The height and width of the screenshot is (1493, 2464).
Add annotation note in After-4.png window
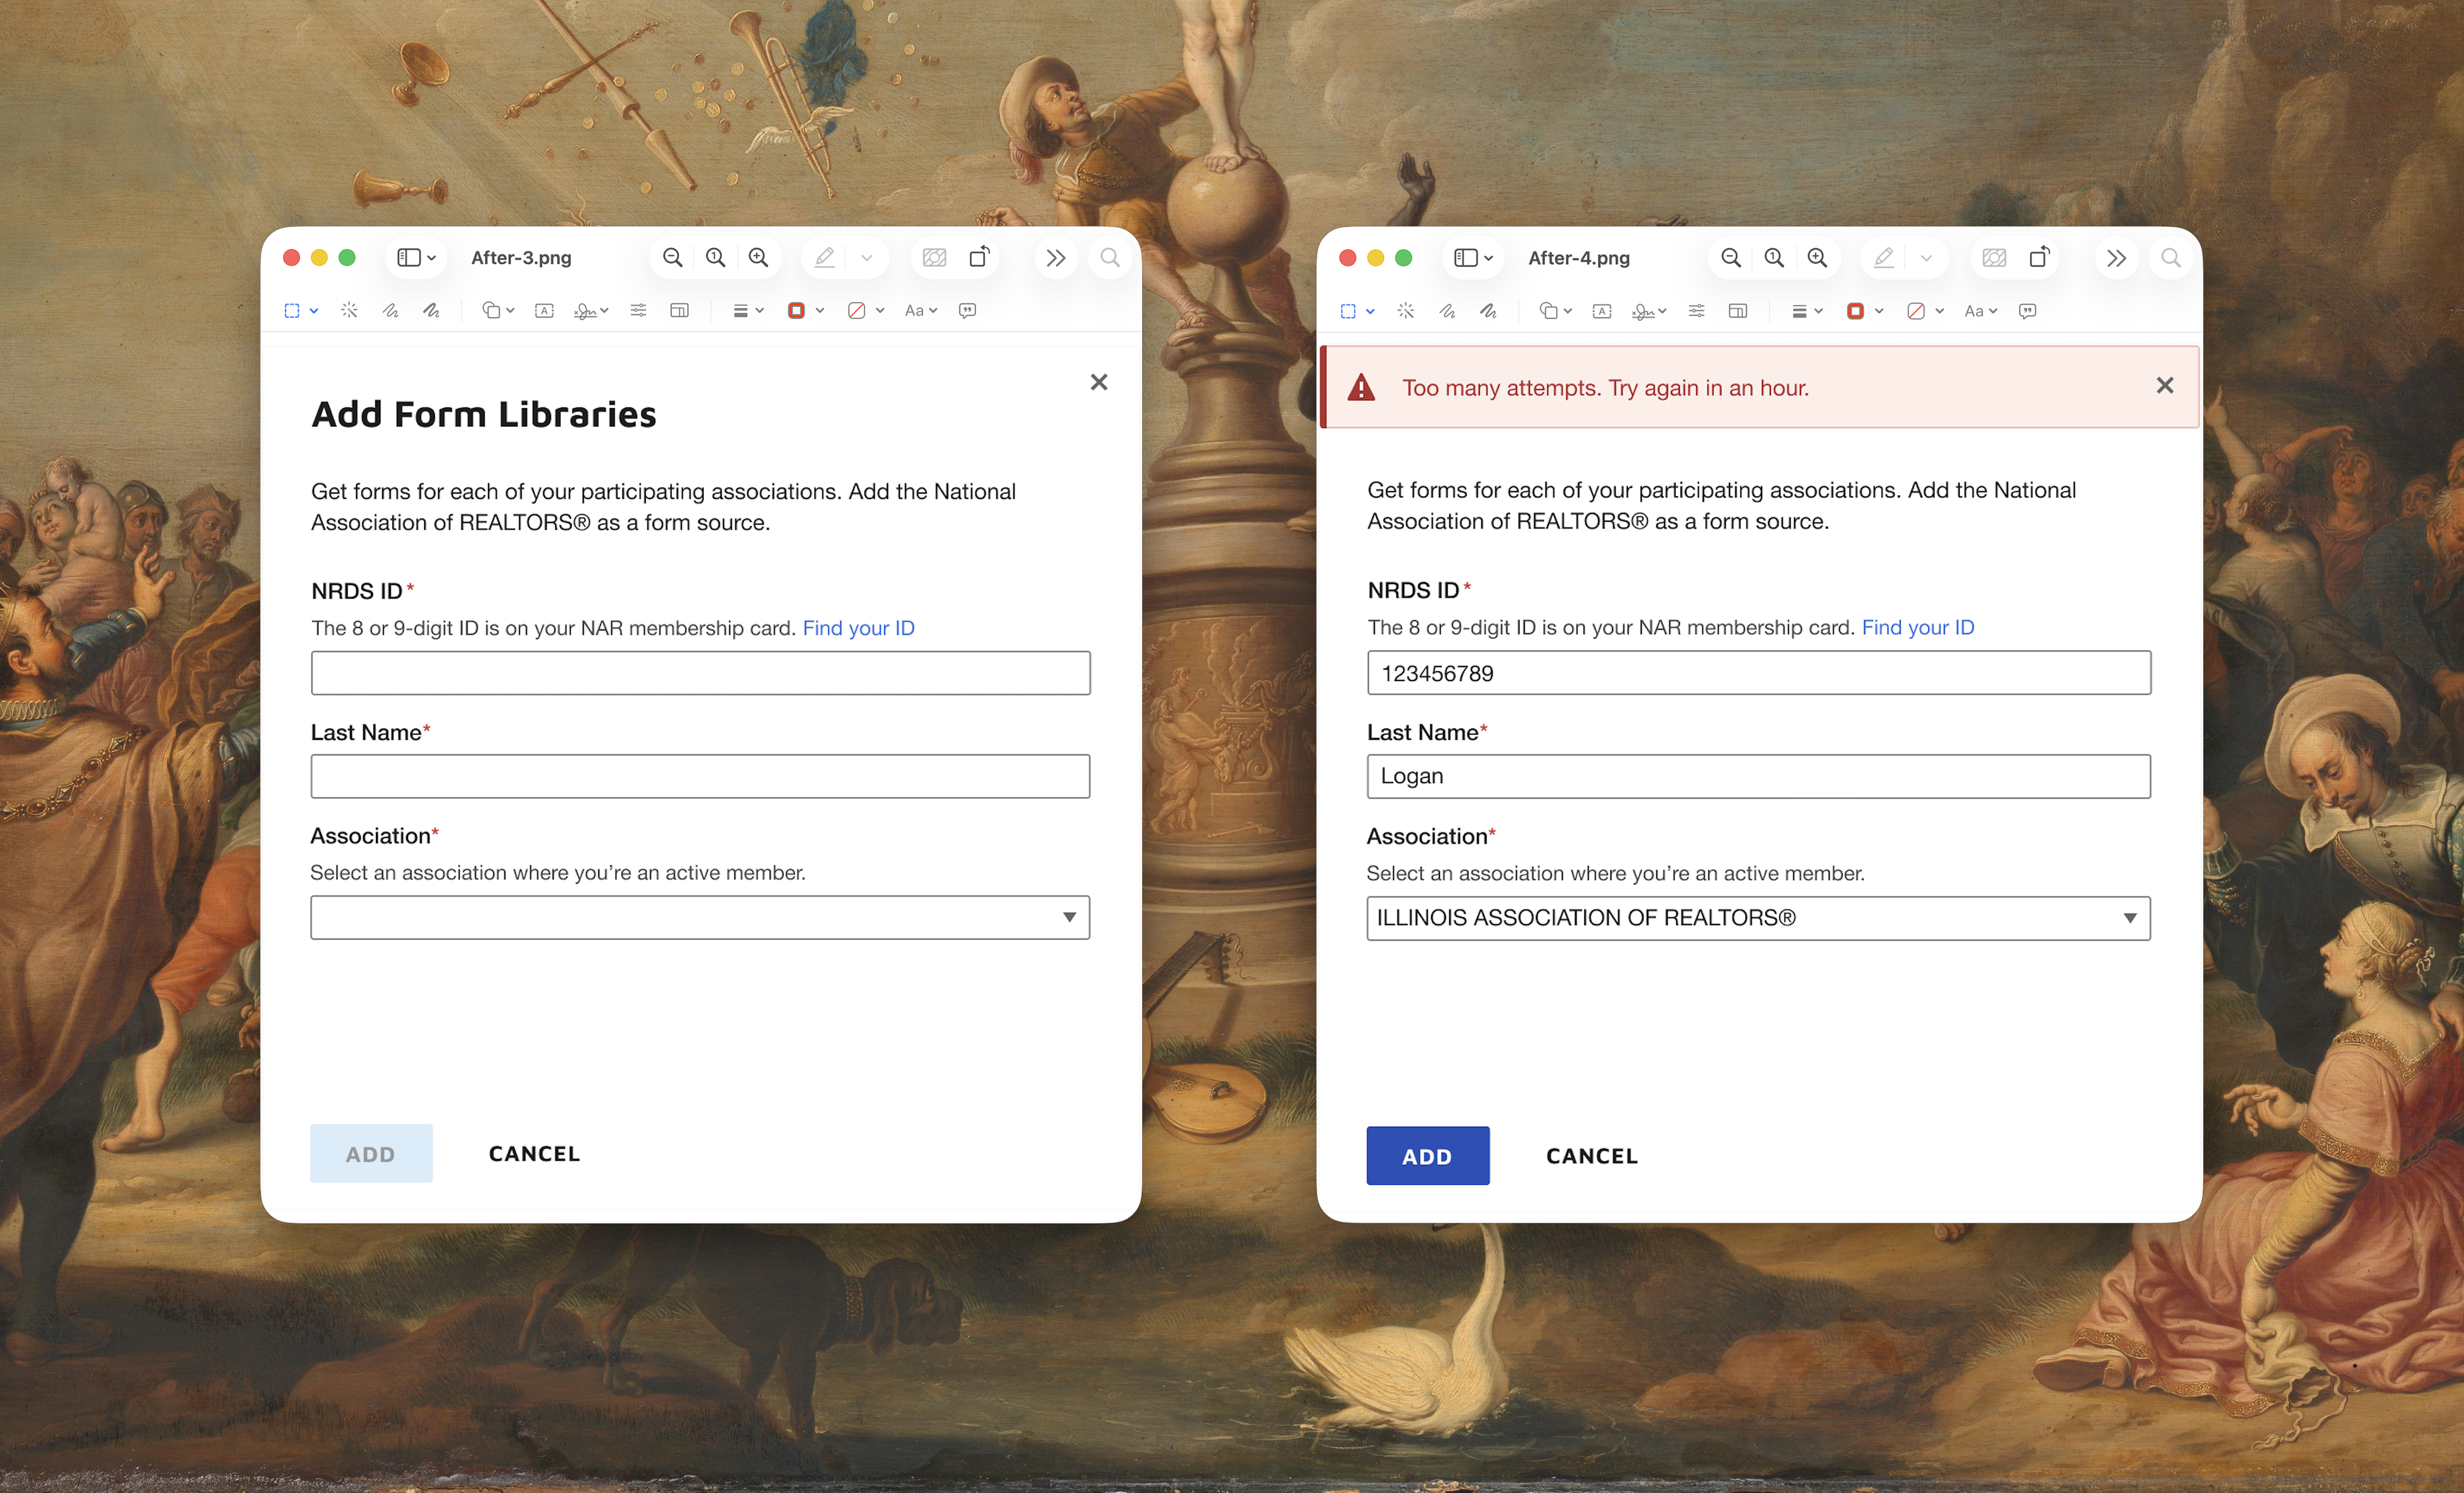pyautogui.click(x=2027, y=311)
